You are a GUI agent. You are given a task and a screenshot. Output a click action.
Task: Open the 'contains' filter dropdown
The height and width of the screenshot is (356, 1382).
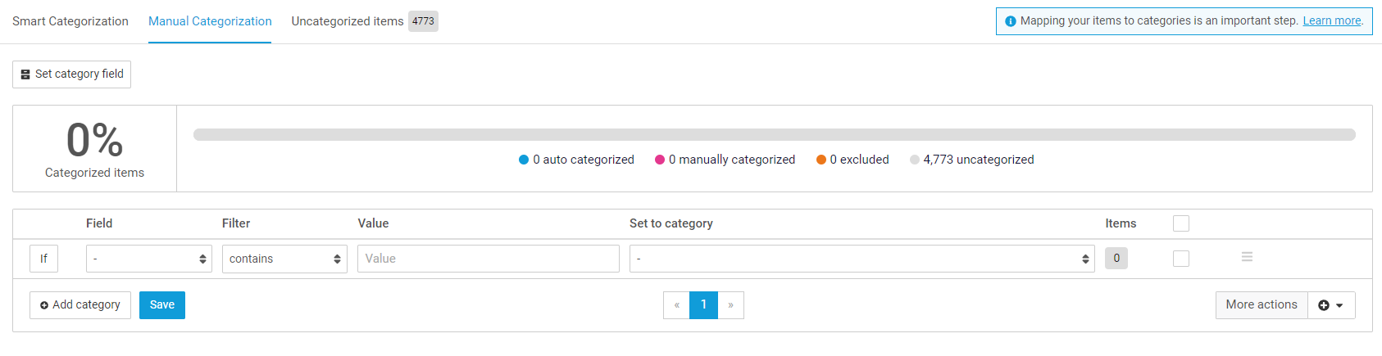(x=284, y=259)
